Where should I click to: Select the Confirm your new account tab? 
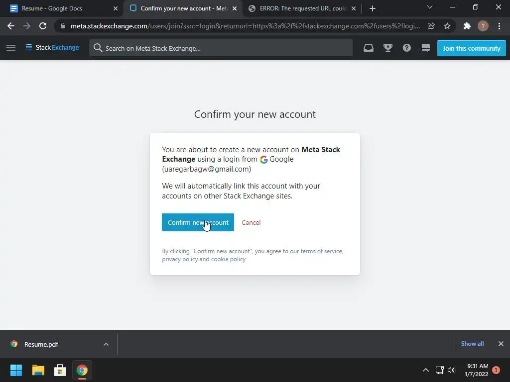[x=182, y=8]
